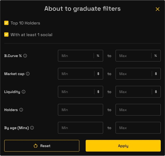Screen dimensions: 165x156
Task: Close the graduate filters dialog with X
Action: 158,9
